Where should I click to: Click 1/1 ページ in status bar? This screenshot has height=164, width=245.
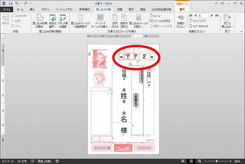pyautogui.click(x=8, y=161)
